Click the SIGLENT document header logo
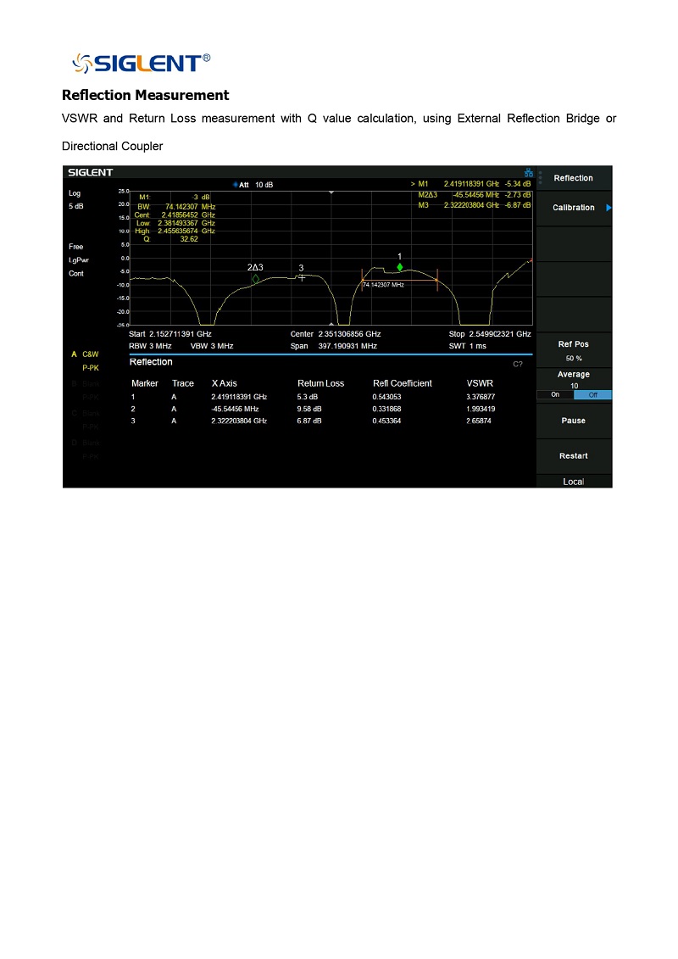 point(142,63)
